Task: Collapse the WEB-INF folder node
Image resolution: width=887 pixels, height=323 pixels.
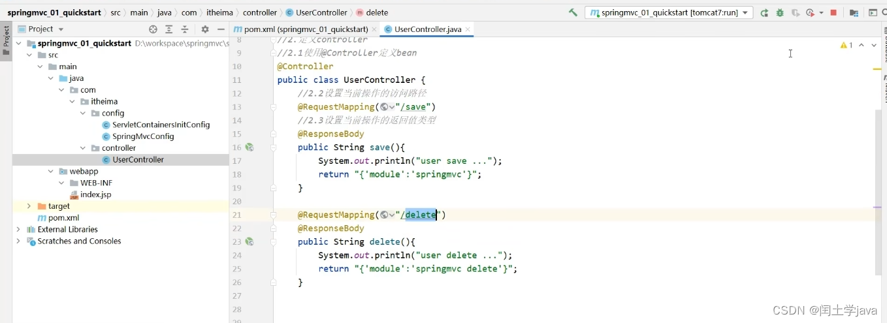Action: point(61,183)
